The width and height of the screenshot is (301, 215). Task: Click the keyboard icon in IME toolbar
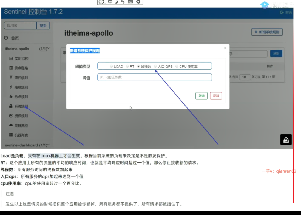130,2
